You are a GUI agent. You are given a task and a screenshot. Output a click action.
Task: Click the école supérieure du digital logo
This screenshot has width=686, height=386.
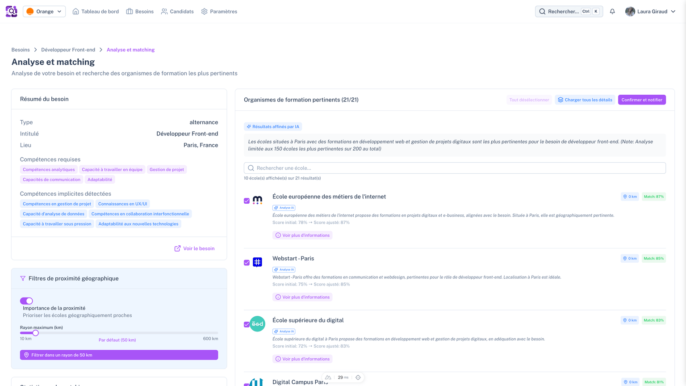(x=257, y=324)
